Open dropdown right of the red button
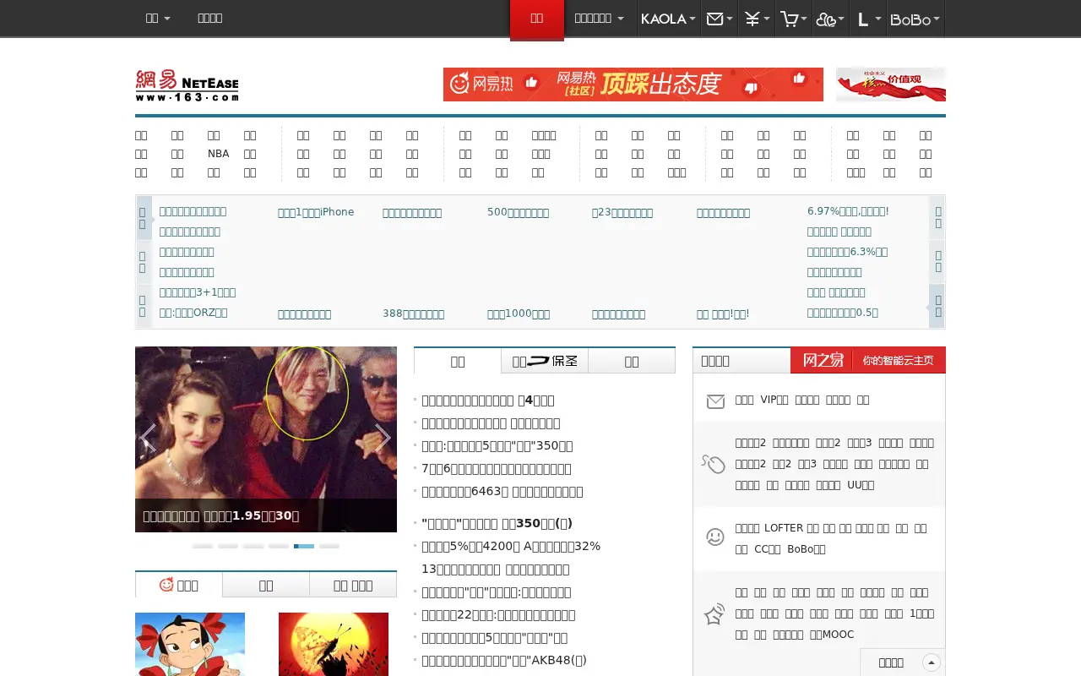The image size is (1081, 676). (600, 19)
